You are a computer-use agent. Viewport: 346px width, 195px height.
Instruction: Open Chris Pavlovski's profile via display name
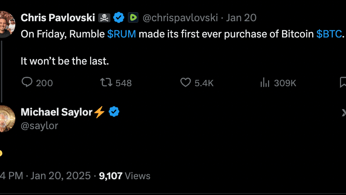click(x=58, y=18)
